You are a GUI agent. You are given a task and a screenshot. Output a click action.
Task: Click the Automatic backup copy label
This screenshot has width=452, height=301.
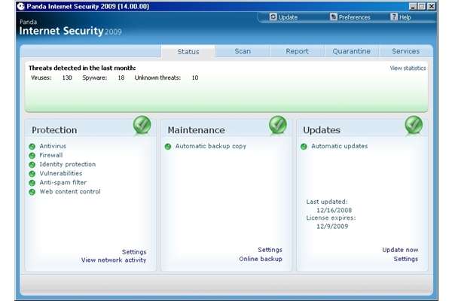click(x=211, y=146)
